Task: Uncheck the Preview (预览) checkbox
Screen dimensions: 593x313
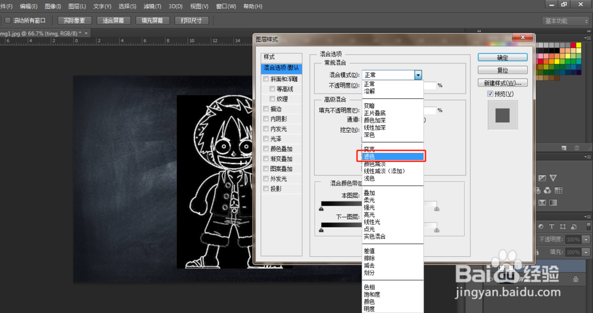Action: [x=490, y=94]
